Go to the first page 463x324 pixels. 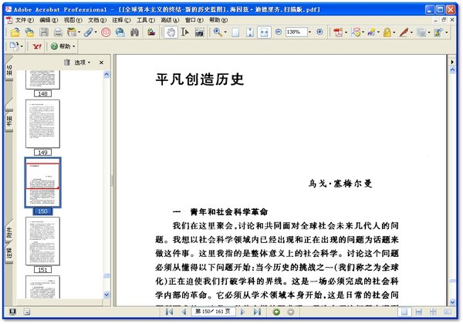pyautogui.click(x=169, y=312)
